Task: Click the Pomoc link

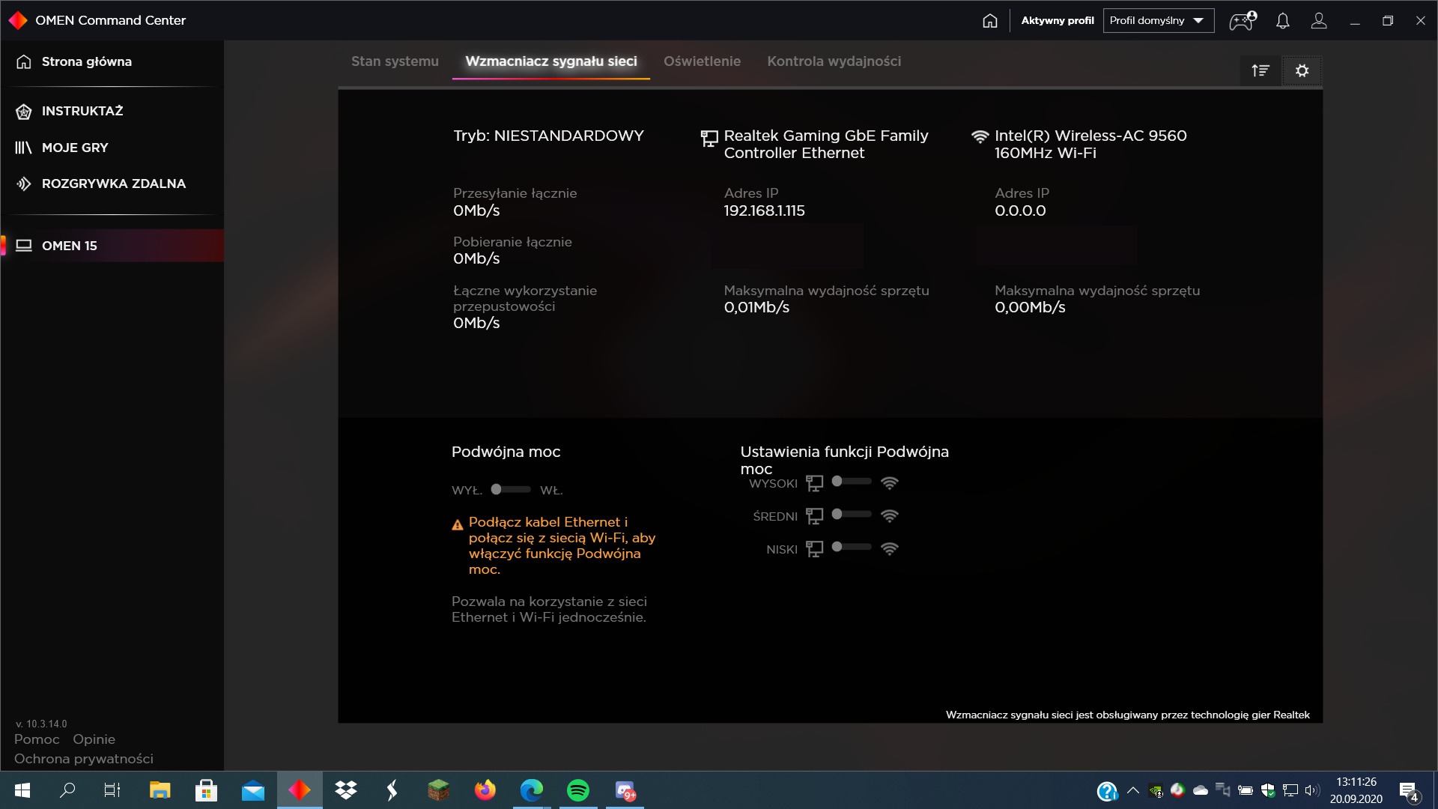Action: (37, 739)
